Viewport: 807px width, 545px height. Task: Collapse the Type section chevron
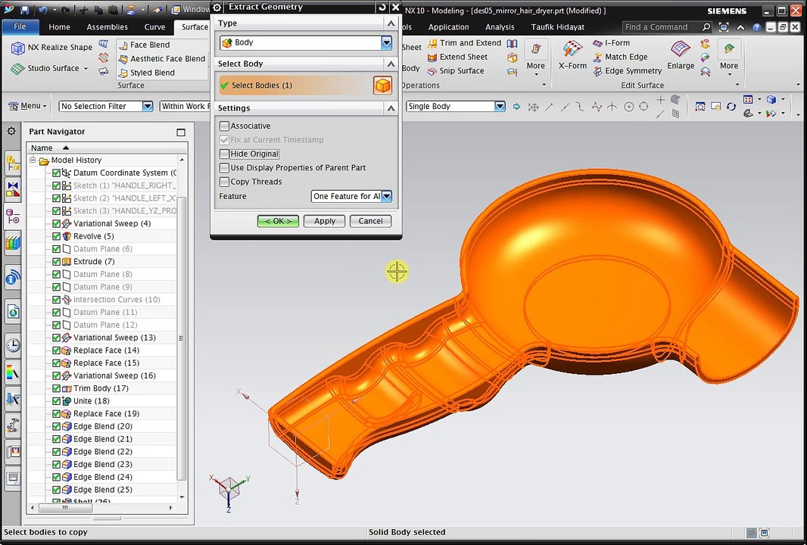click(391, 23)
